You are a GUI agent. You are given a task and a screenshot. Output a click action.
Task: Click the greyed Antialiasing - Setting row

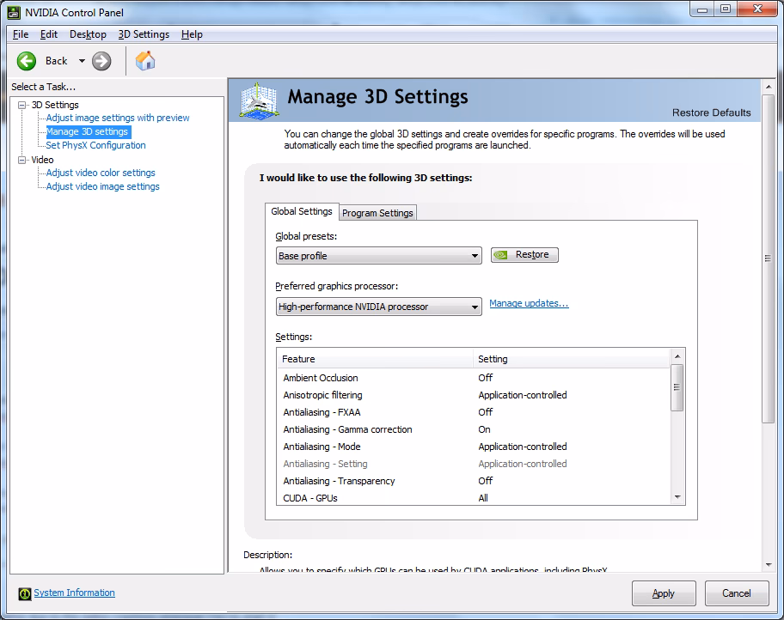(473, 464)
